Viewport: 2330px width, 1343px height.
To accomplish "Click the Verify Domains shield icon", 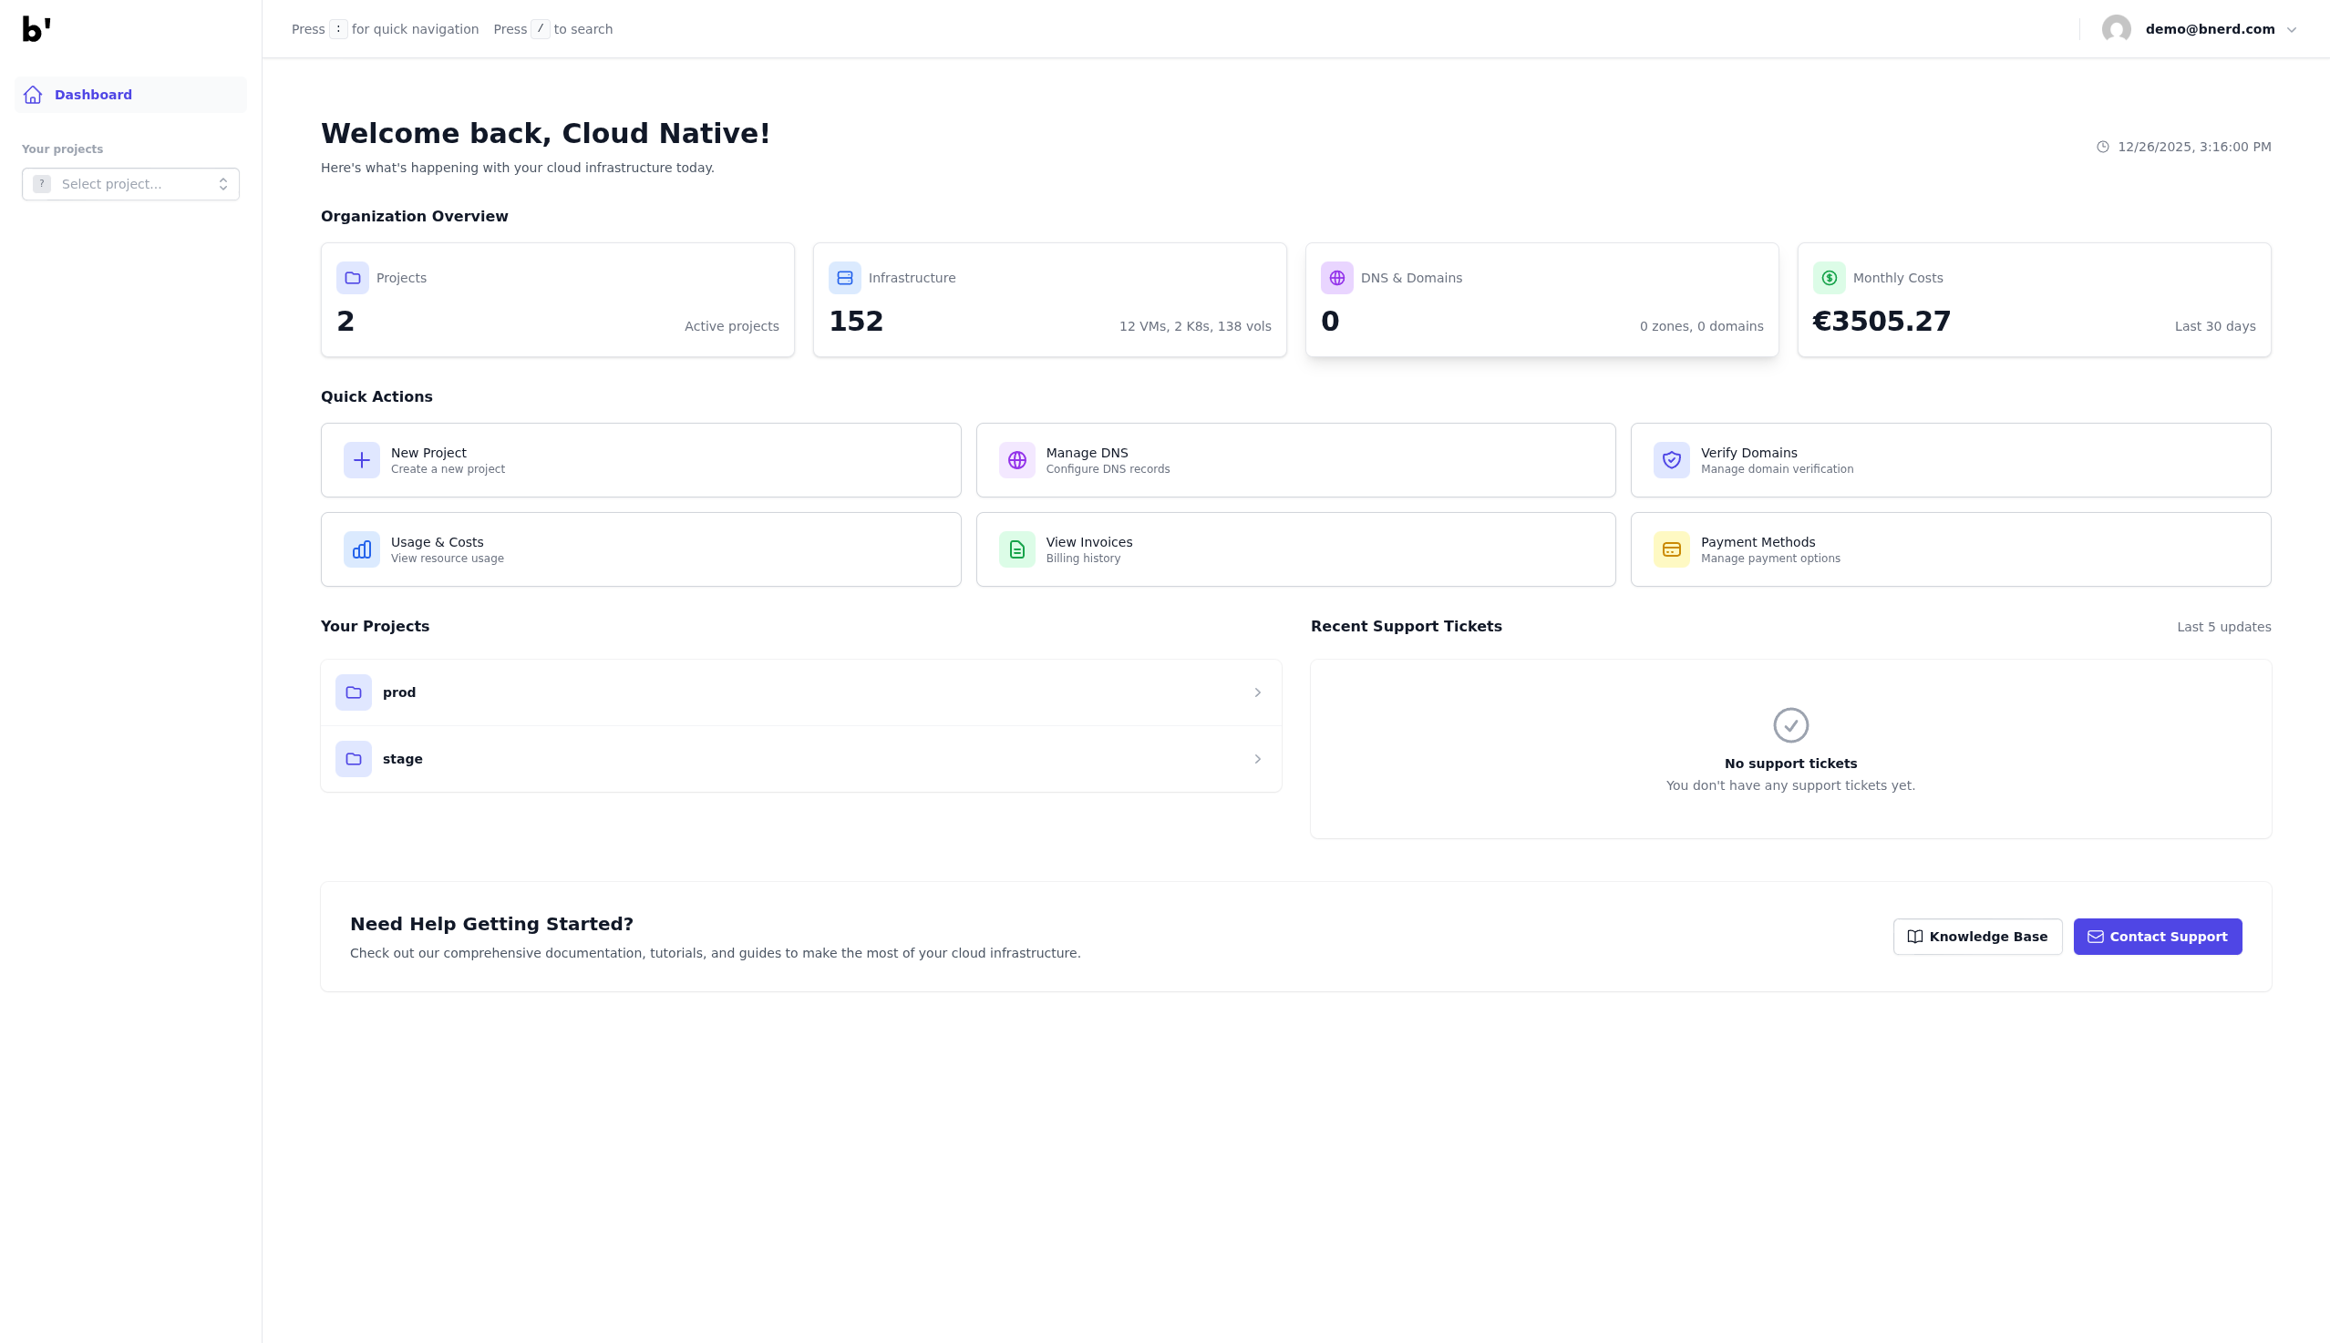I will pos(1671,460).
